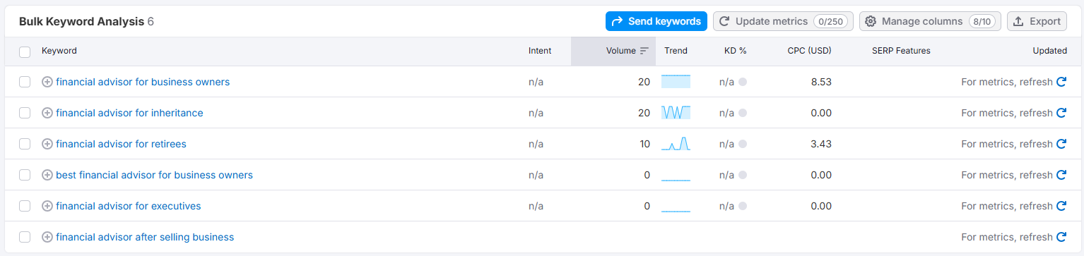The width and height of the screenshot is (1084, 256).
Task: Click the Send keywords button
Action: pyautogui.click(x=656, y=21)
